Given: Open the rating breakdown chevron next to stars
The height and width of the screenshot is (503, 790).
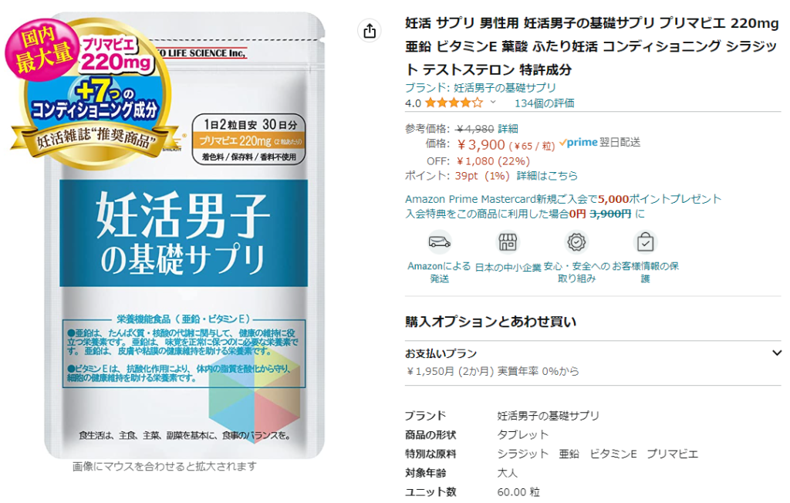Looking at the screenshot, I should [x=493, y=103].
